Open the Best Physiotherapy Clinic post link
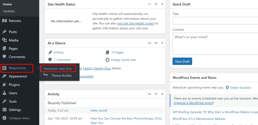258x125 pixels. [x=126, y=120]
